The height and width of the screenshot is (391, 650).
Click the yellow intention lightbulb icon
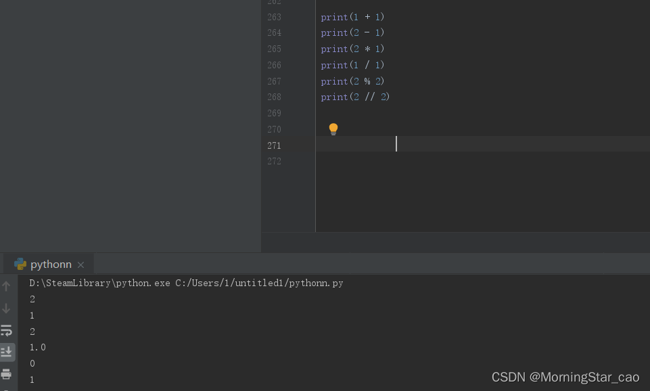click(333, 129)
